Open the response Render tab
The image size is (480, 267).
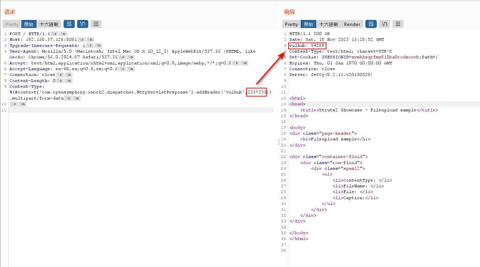coord(352,24)
